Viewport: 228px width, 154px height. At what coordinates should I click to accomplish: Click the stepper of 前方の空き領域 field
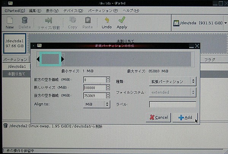pos(108,79)
